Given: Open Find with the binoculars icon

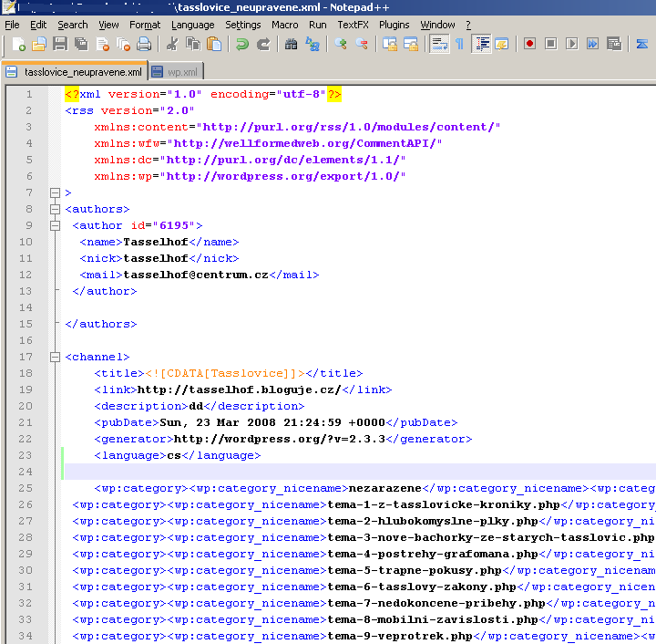Looking at the screenshot, I should [x=291, y=44].
